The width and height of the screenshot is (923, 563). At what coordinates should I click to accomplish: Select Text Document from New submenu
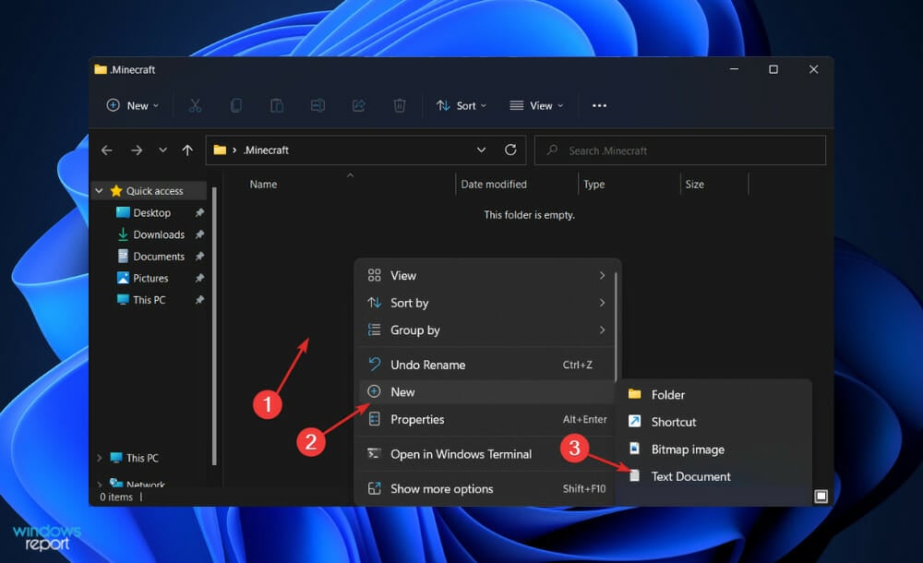(x=690, y=476)
